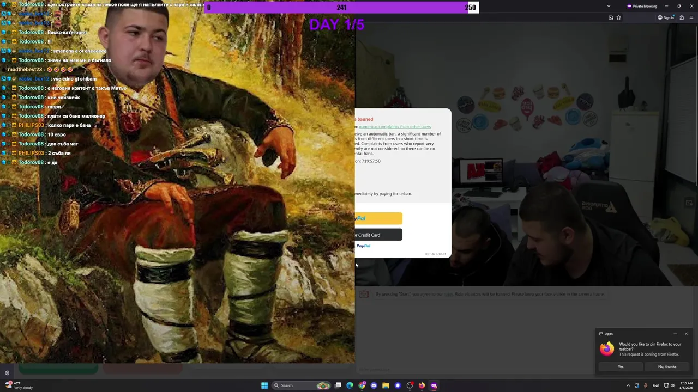Open the clock showing 2:15 AM

686,385
